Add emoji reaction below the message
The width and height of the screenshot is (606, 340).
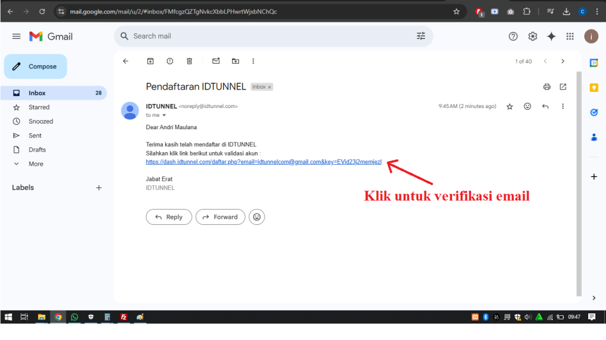click(257, 217)
